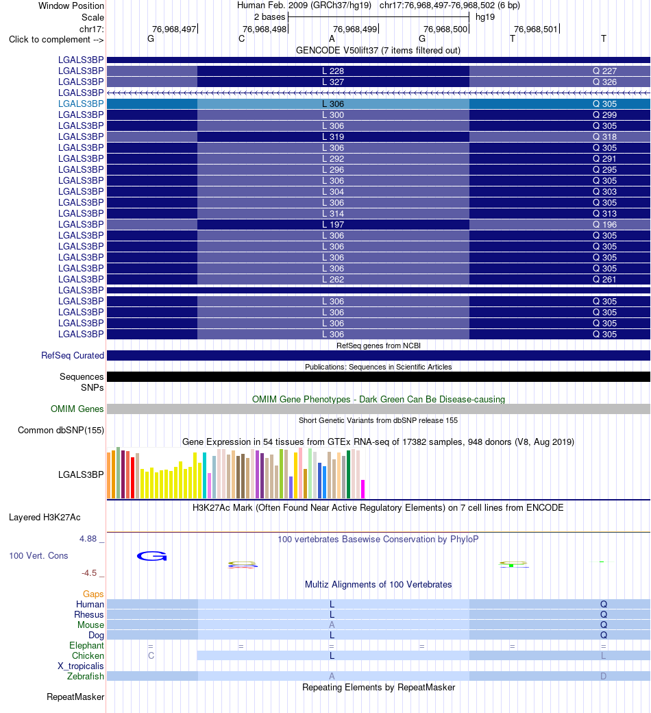Select codon Q 291 on the right
Viewport: 651px width, 713px height.
604,158
